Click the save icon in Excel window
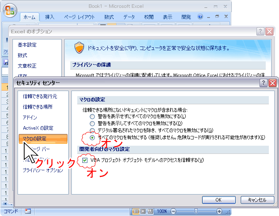The width and height of the screenshot is (279, 216). coord(6,62)
